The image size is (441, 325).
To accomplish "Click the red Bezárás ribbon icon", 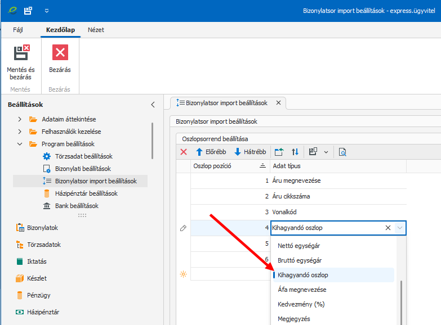I will pyautogui.click(x=60, y=53).
